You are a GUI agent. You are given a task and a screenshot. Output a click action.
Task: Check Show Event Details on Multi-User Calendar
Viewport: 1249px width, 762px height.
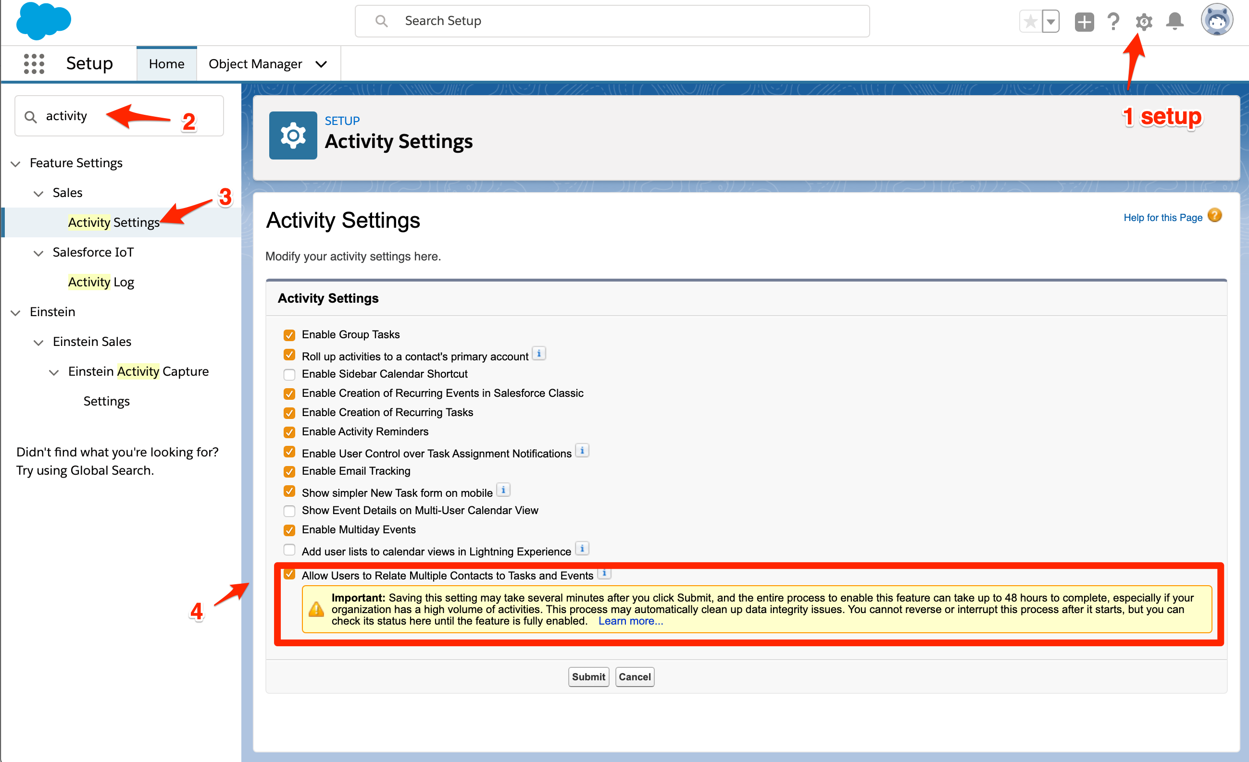click(x=289, y=511)
